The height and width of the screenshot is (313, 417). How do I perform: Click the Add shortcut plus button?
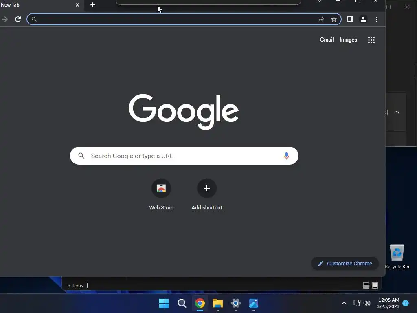tap(206, 188)
